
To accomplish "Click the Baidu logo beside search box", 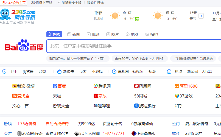I will click(24, 45).
